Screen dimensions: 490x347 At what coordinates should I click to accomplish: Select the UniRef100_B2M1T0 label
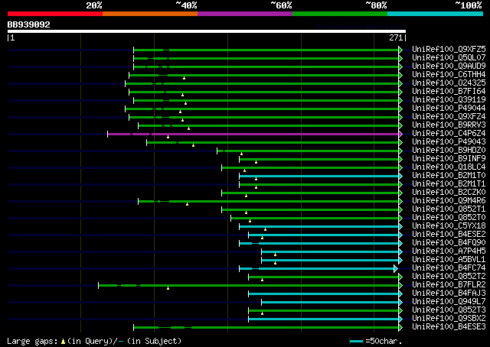pyautogui.click(x=449, y=175)
